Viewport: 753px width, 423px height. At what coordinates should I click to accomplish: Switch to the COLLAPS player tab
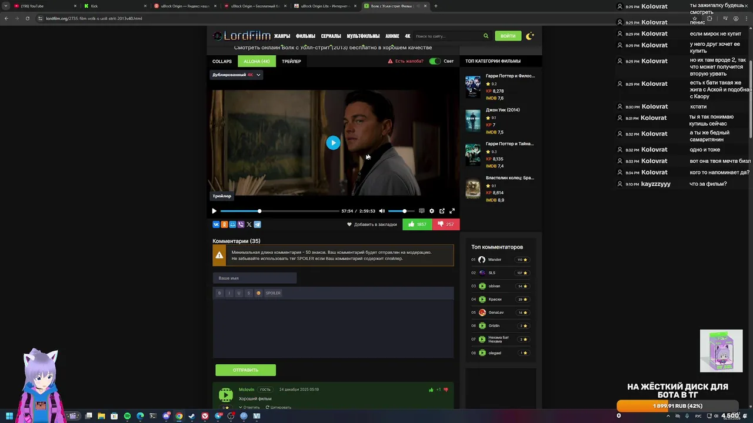pos(222,61)
